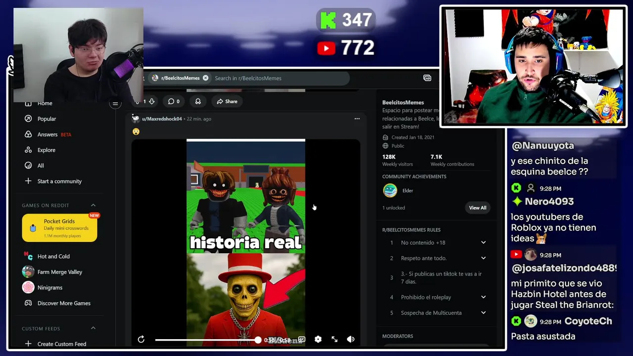Click the Public globe icon
The image size is (633, 356).
(x=386, y=146)
